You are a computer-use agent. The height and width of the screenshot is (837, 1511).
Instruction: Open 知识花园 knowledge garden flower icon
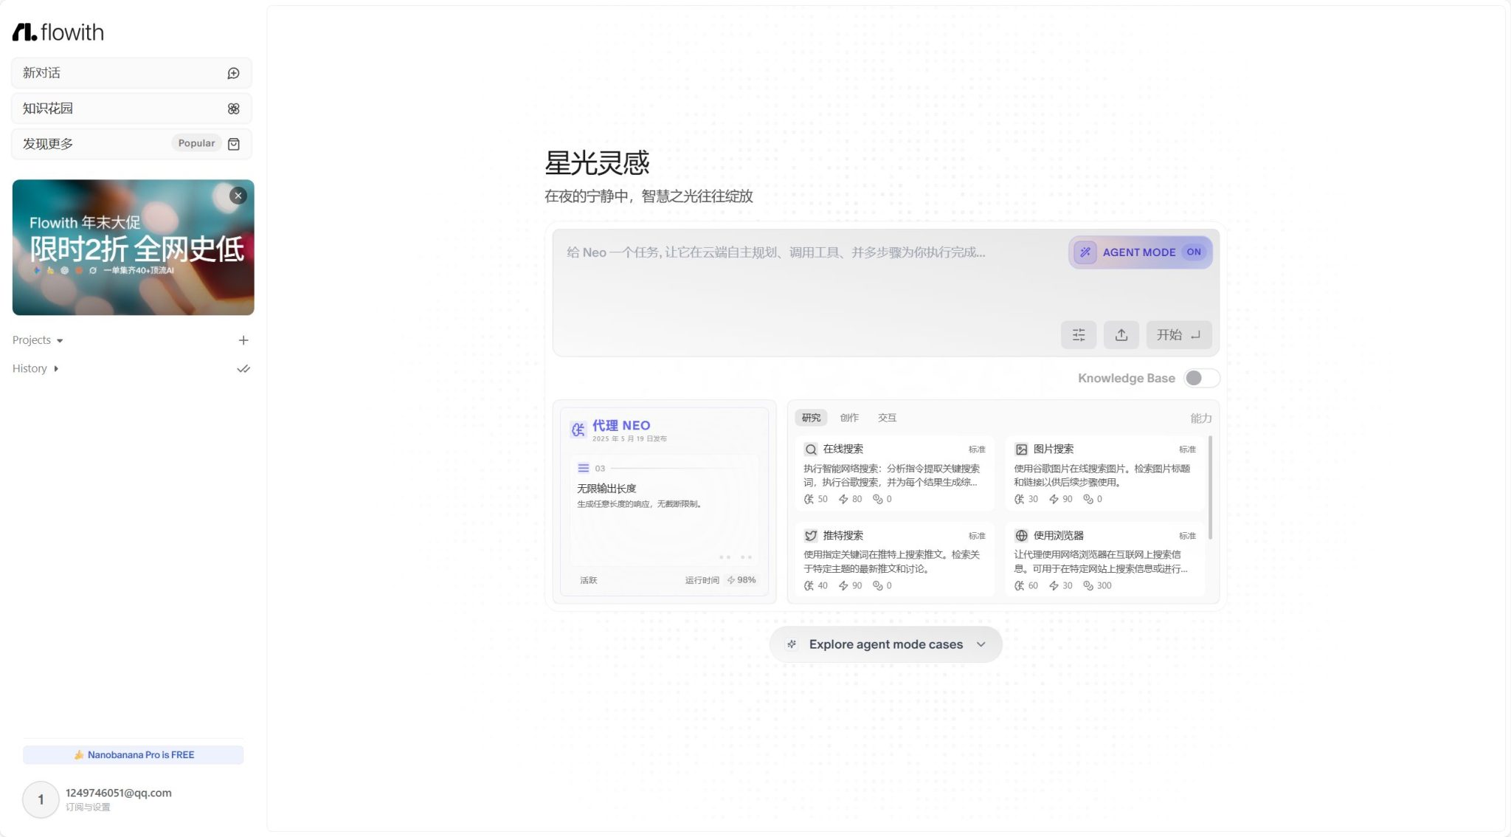pyautogui.click(x=233, y=108)
